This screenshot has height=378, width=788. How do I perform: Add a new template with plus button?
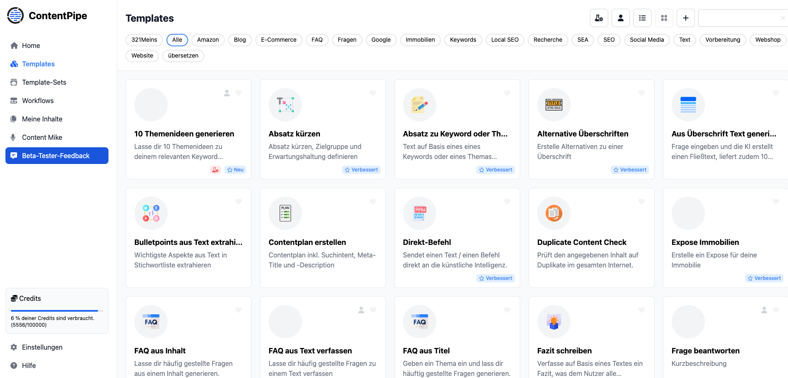(685, 18)
